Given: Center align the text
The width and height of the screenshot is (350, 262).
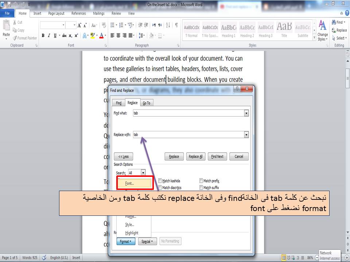Looking at the screenshot, I should click(118, 35).
